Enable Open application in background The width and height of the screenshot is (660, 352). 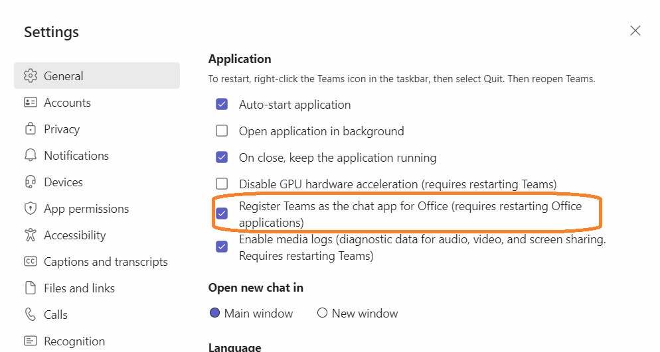tap(222, 131)
